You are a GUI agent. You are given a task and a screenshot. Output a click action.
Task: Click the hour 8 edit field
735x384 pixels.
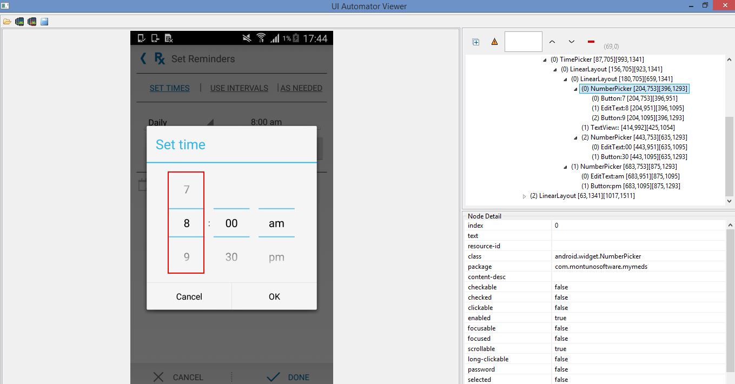point(187,223)
